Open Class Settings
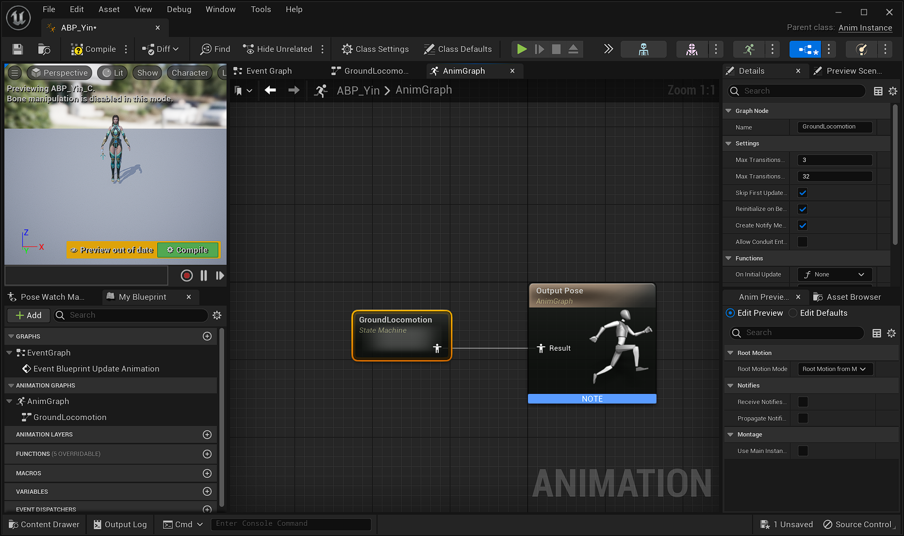This screenshot has height=536, width=904. pos(375,49)
